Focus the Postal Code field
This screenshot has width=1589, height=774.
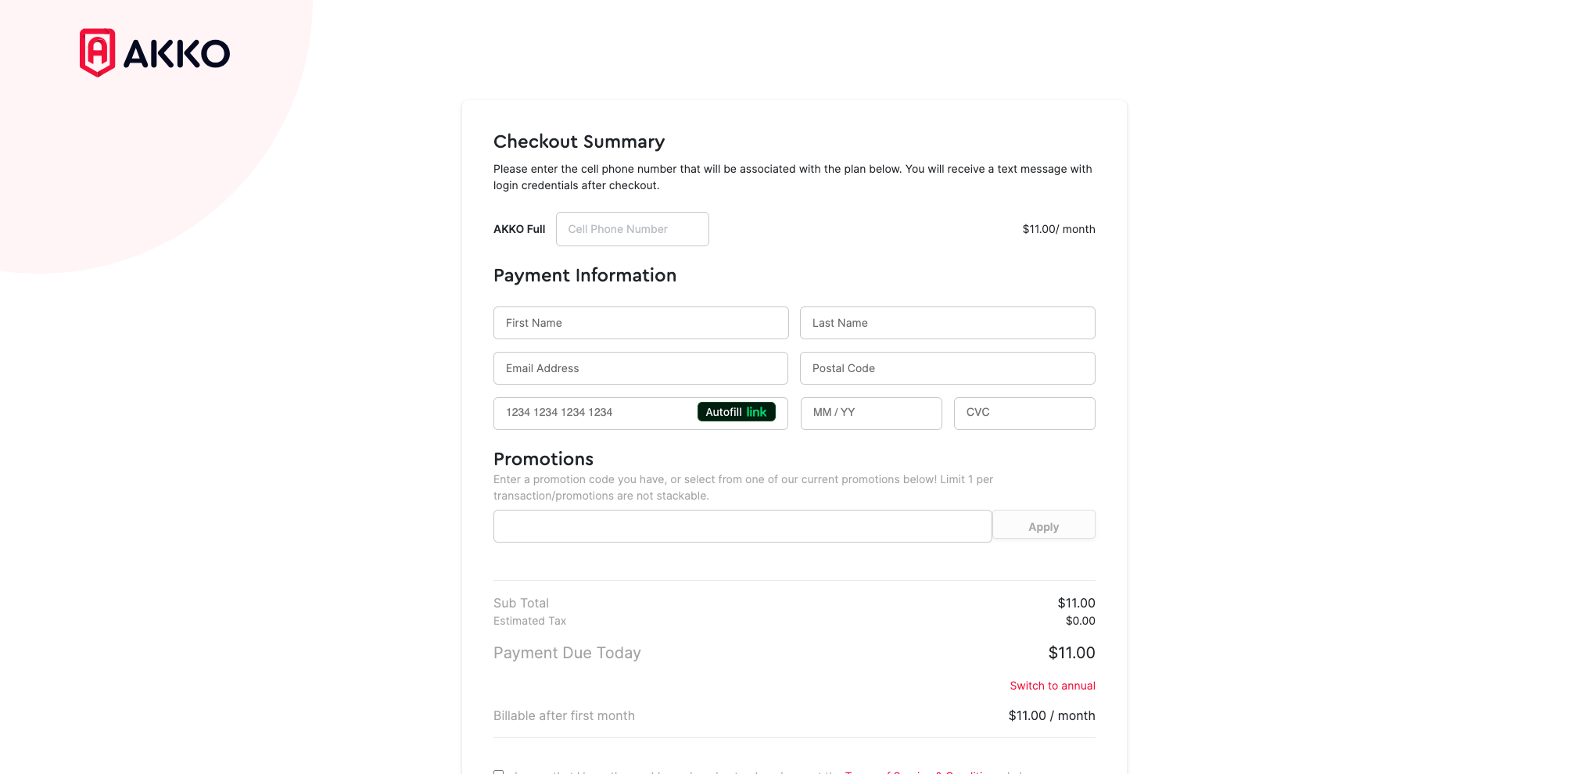947,368
